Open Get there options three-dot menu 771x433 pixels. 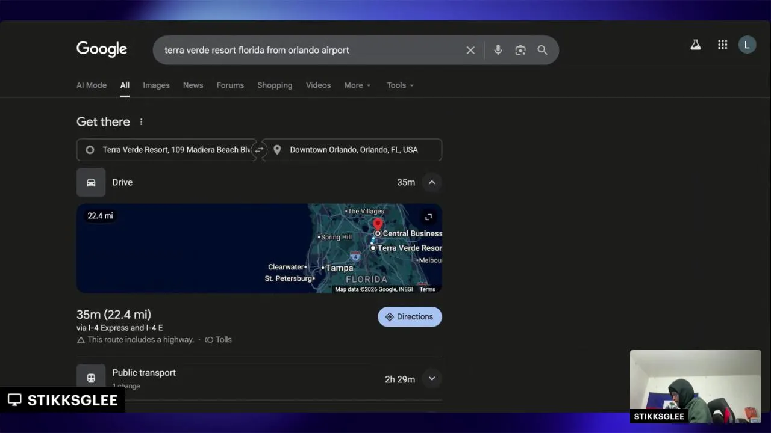[x=141, y=121]
